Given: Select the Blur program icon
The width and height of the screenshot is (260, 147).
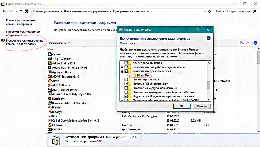Looking at the screenshot, I should click(50, 116).
